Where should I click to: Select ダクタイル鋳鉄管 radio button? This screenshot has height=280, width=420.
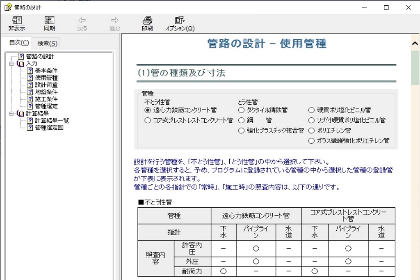coord(241,110)
